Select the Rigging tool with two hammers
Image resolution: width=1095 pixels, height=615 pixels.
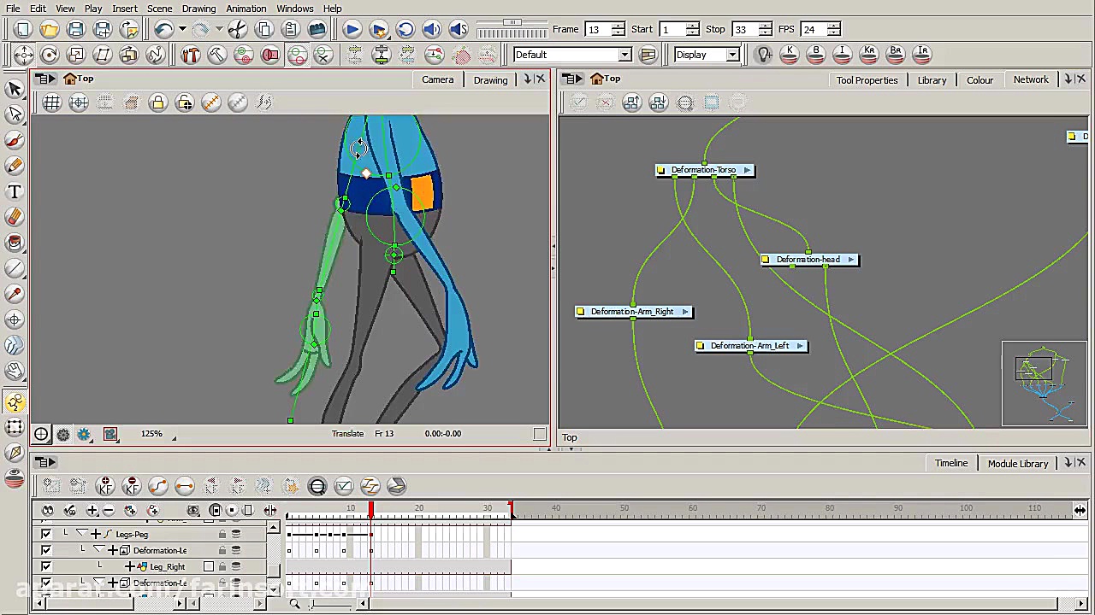coord(190,56)
